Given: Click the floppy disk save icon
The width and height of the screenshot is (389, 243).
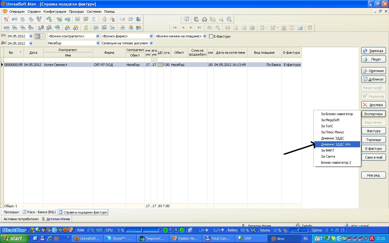Looking at the screenshot, I should 227,28.
